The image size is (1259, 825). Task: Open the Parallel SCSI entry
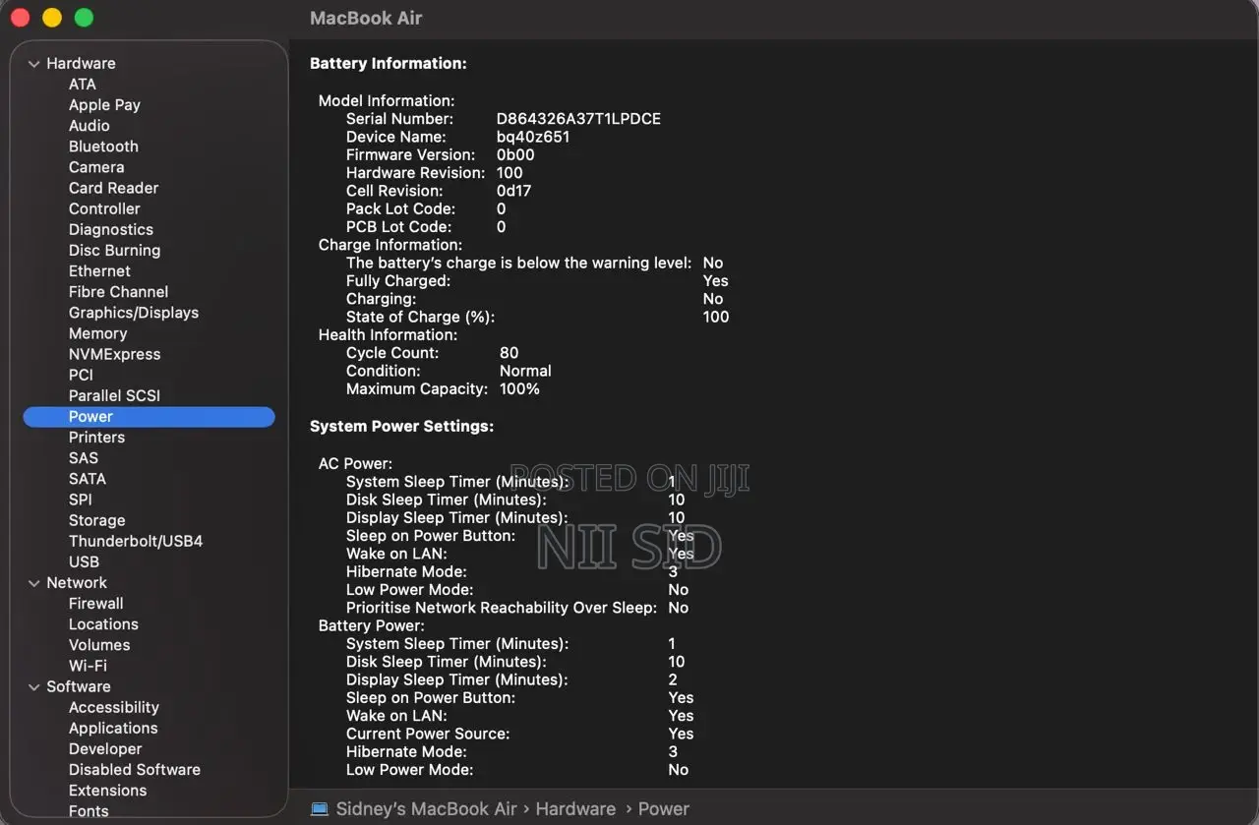(114, 395)
